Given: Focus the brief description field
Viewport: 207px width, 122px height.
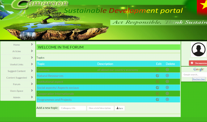Looking at the screenshot, I should [x=100, y=108].
